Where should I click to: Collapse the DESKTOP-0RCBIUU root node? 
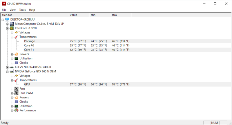click(3, 20)
